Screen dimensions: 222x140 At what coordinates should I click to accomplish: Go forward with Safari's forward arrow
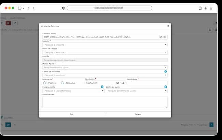click(34, 8)
